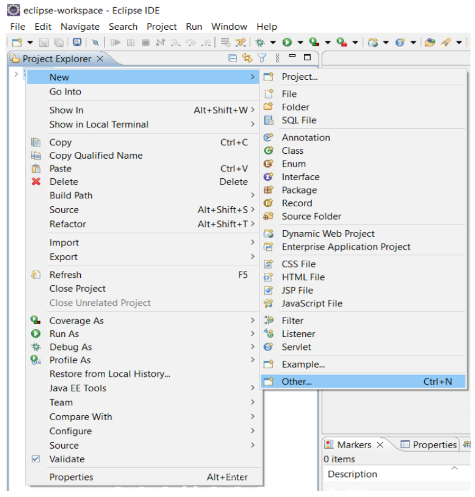Create a new Class
Viewport: 475px width, 497px height.
click(x=363, y=151)
